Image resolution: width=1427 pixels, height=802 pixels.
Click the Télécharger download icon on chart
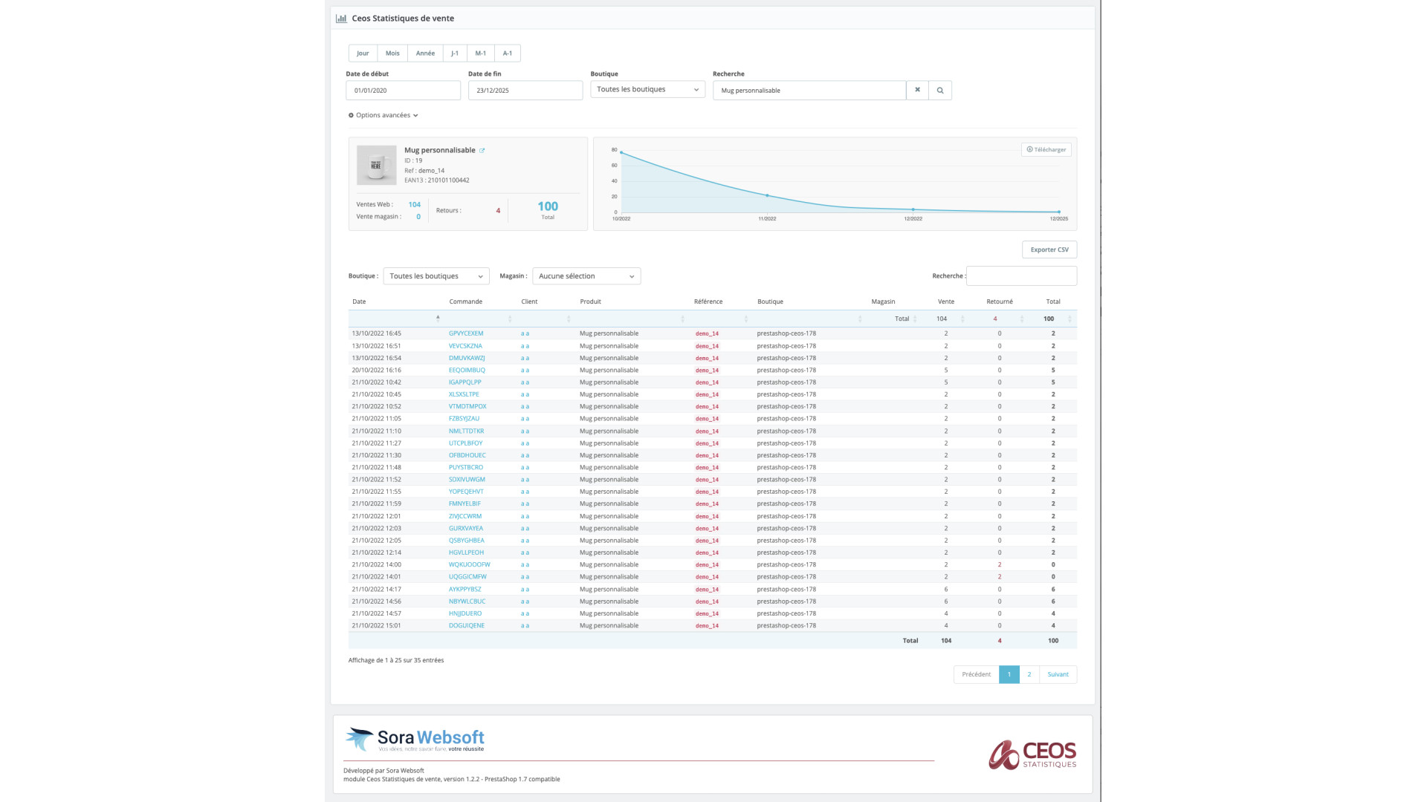click(1029, 149)
